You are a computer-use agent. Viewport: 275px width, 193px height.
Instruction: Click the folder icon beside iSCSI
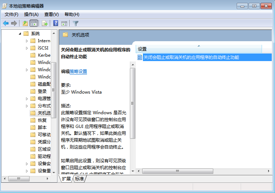coord(33,48)
